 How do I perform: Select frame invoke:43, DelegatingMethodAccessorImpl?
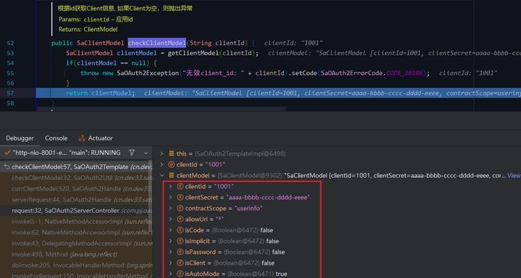[76, 243]
